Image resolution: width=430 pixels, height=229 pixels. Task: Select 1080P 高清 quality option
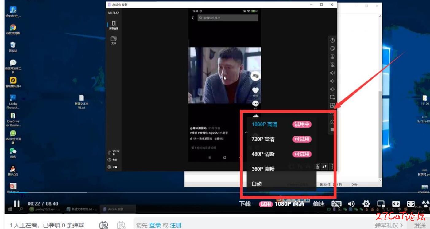point(264,124)
